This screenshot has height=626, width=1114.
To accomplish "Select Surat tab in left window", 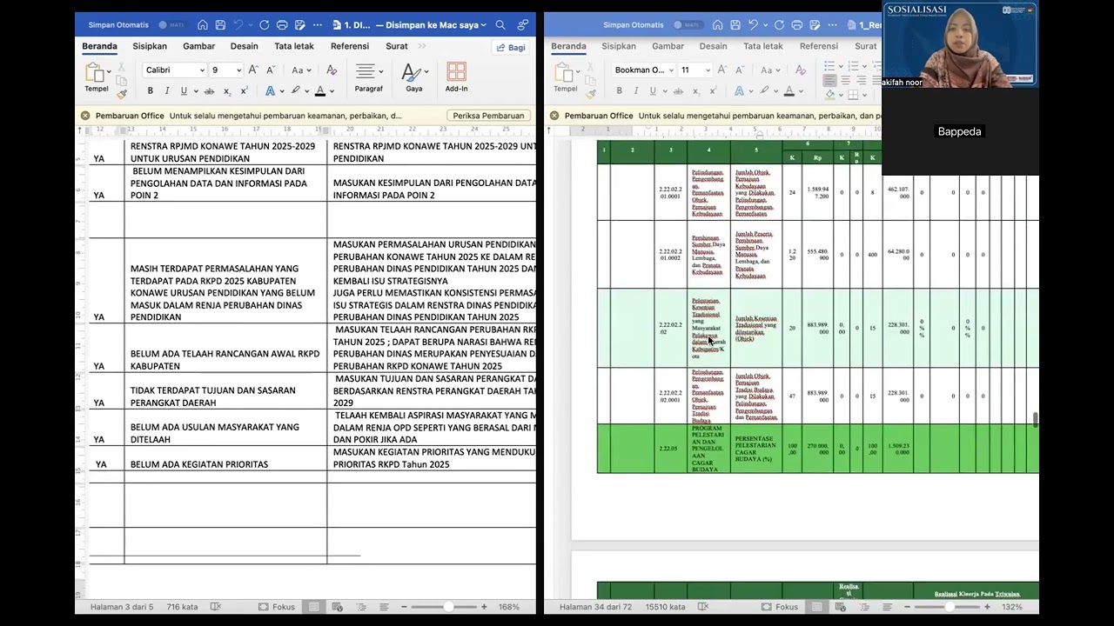I will pos(397,46).
